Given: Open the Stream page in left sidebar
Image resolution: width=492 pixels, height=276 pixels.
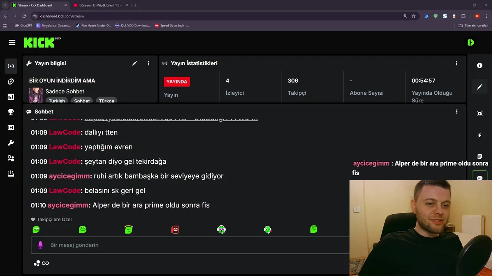Looking at the screenshot, I should [11, 66].
